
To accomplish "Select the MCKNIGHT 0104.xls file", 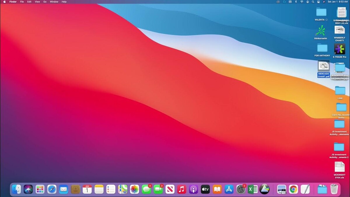I will click(339, 170).
